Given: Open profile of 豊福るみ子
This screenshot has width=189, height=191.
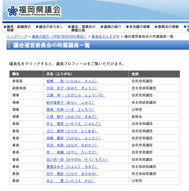Looking at the screenshot, I should click(72, 167).
